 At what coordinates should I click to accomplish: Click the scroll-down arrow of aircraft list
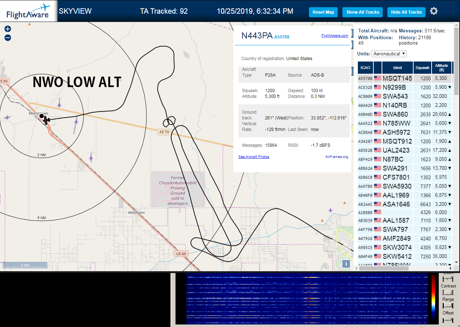(x=457, y=262)
